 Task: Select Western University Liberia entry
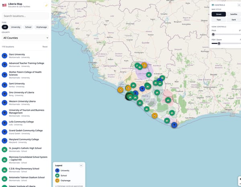tap(25, 103)
